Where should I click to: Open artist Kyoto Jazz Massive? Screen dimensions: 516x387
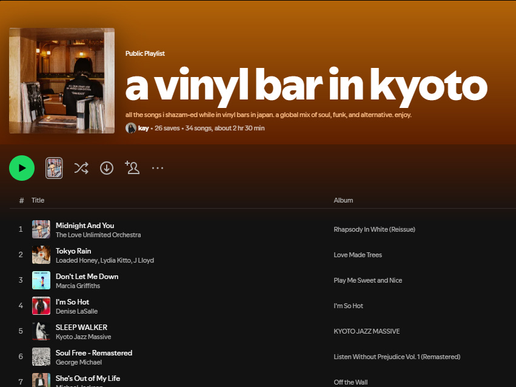point(83,337)
